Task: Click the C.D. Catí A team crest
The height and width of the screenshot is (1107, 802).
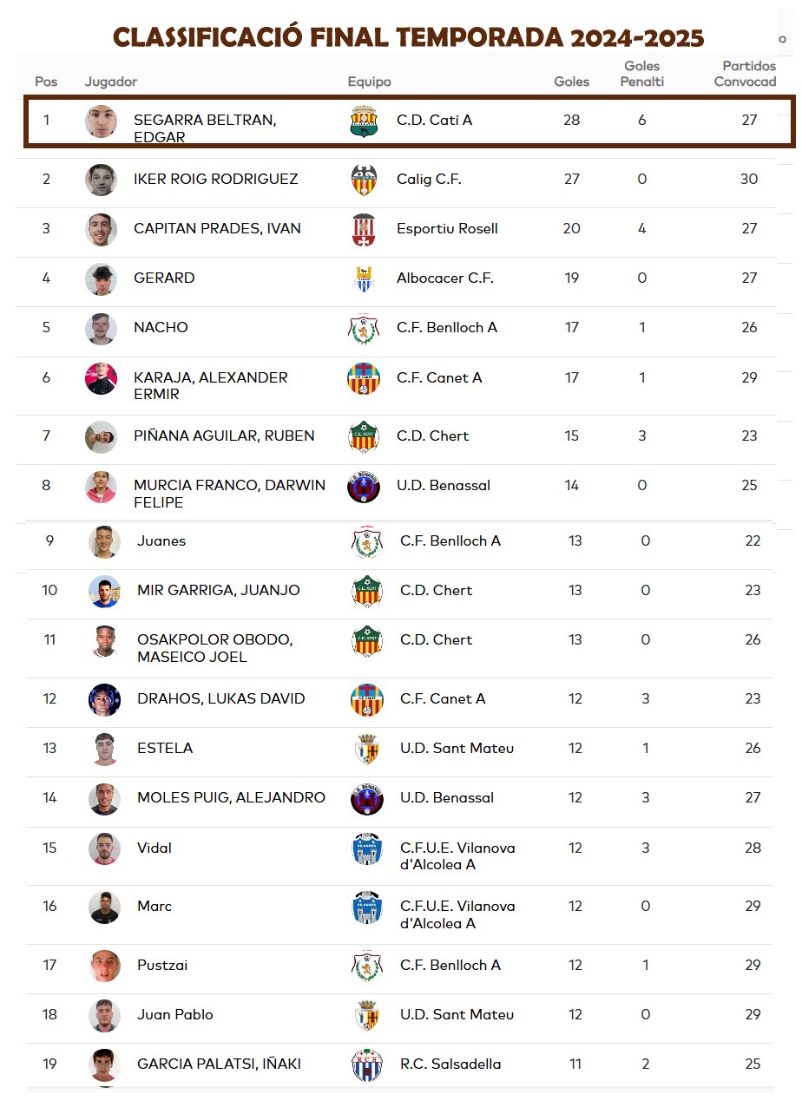Action: (x=364, y=121)
